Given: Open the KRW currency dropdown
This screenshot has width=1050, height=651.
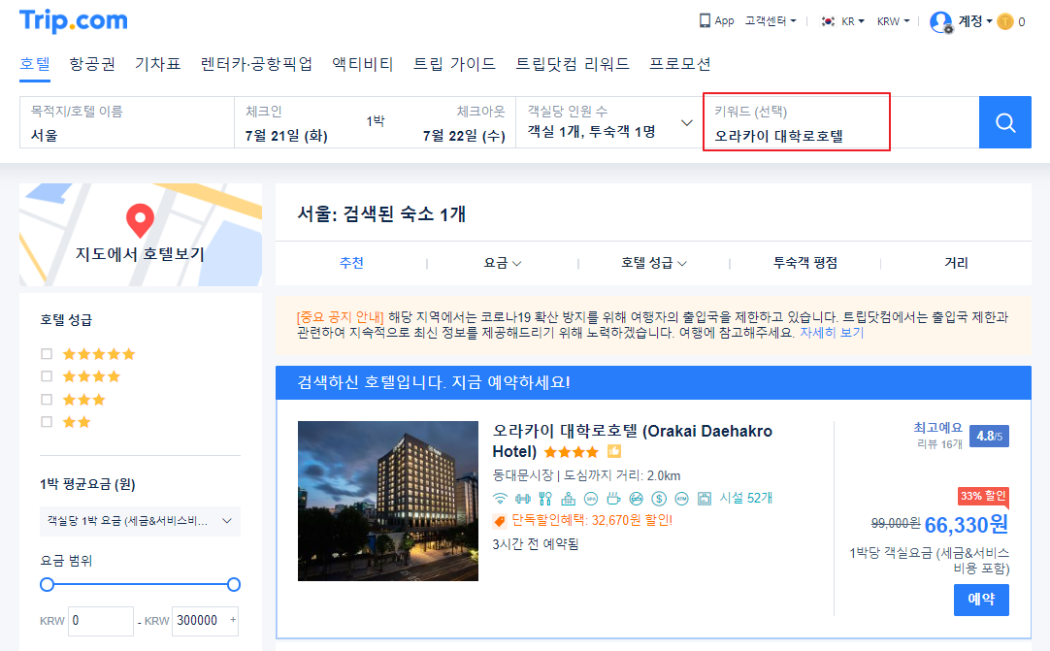Looking at the screenshot, I should tap(894, 21).
